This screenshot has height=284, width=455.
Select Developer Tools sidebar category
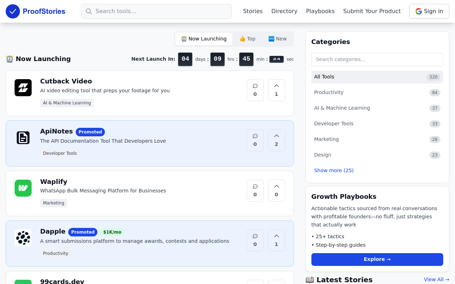(377, 124)
